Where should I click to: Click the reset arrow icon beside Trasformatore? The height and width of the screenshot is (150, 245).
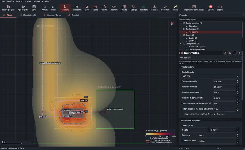[230, 53]
